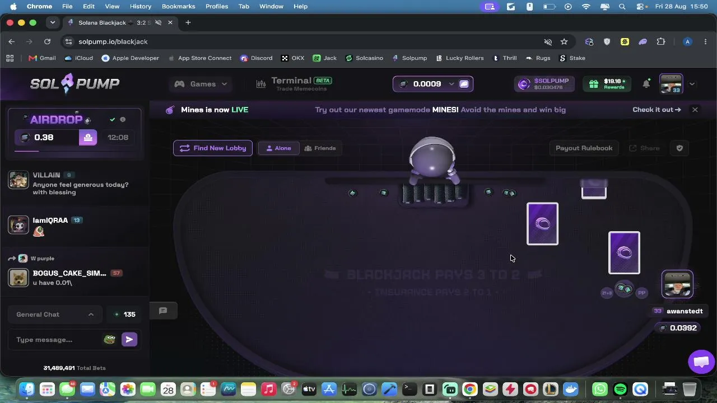Click the airdrop info icon
The width and height of the screenshot is (717, 403).
point(123,119)
